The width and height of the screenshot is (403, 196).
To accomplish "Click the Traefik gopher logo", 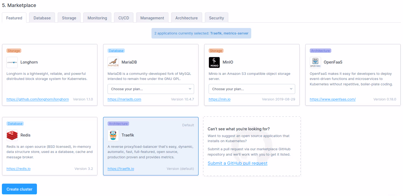I will pyautogui.click(x=113, y=135).
